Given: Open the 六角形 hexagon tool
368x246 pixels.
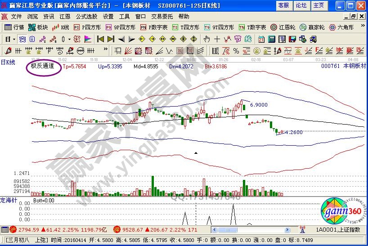Looking at the screenshot, I should coord(341,27).
